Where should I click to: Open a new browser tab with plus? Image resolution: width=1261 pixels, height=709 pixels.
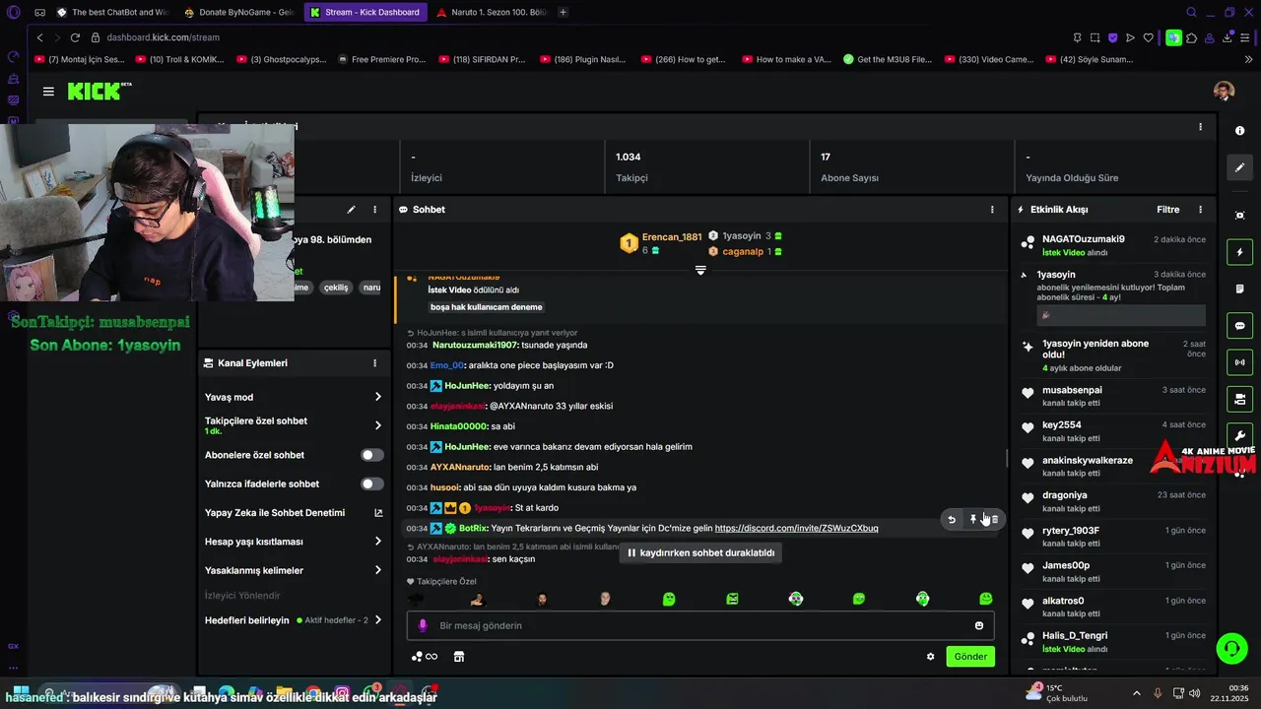(x=563, y=12)
